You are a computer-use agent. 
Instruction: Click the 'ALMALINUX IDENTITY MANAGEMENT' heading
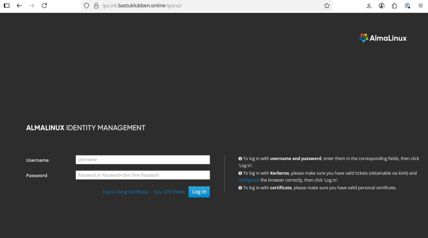tap(86, 128)
